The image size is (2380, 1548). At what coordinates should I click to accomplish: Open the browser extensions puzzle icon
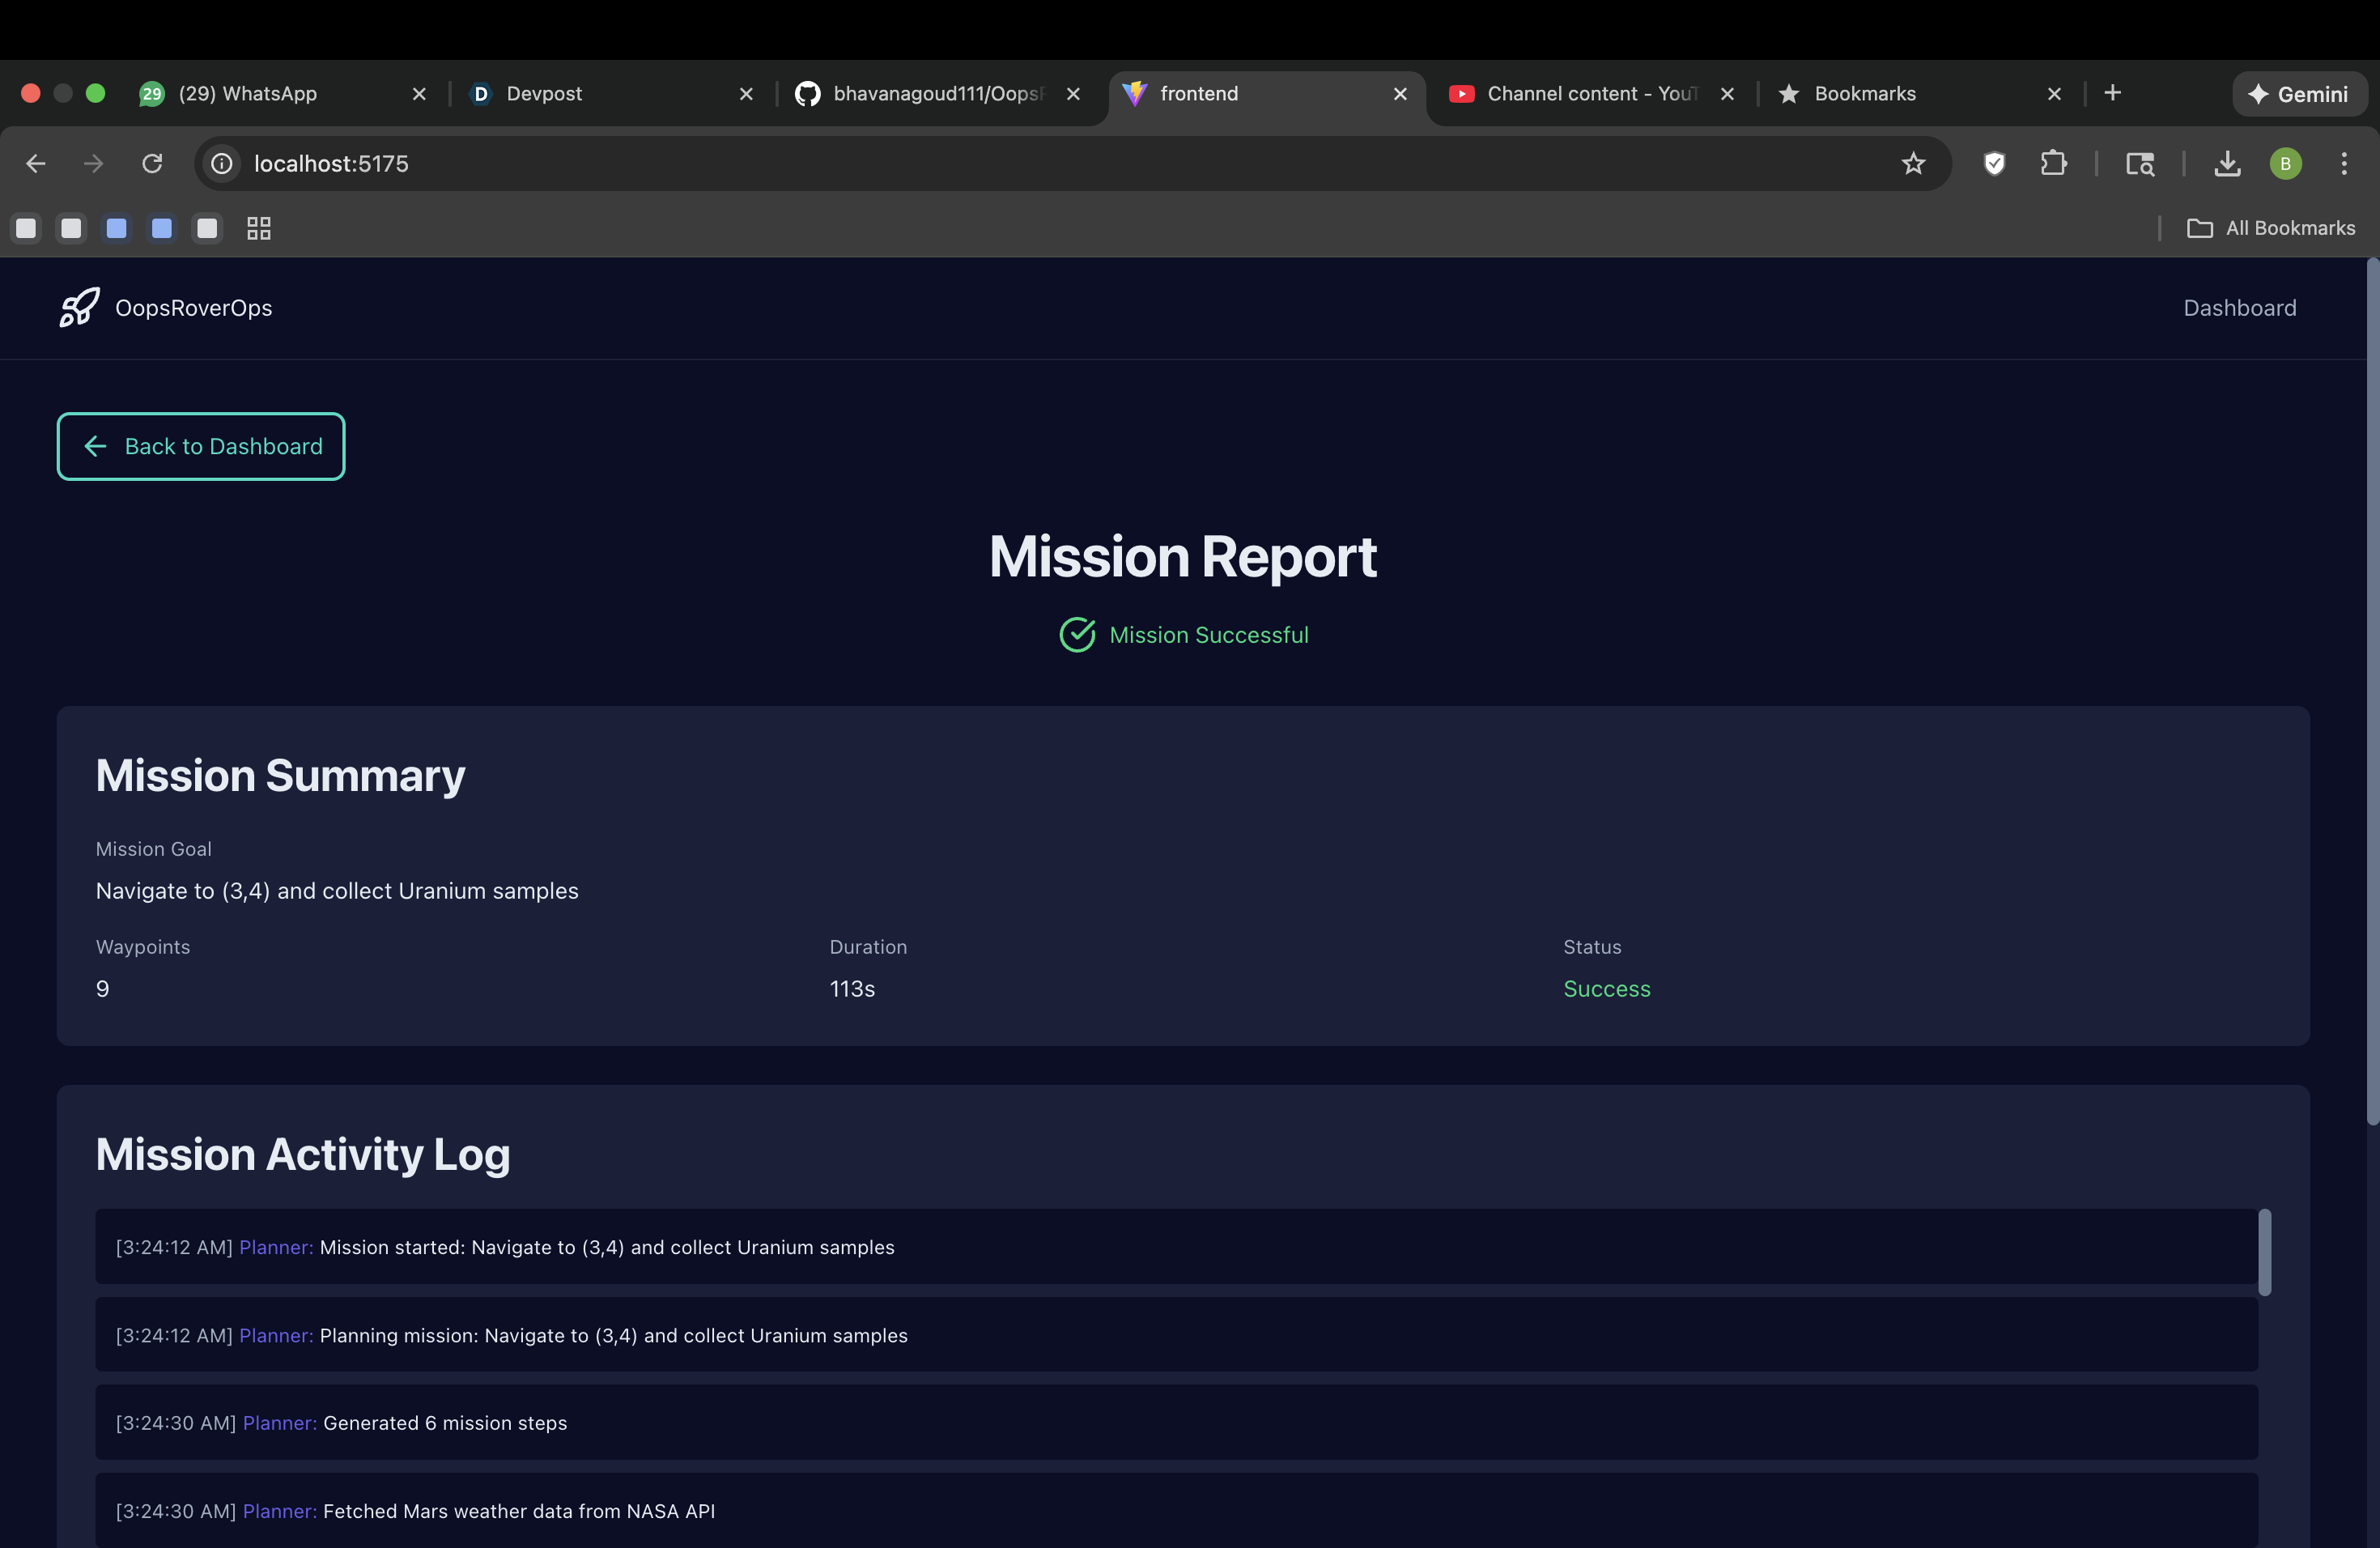[2053, 163]
